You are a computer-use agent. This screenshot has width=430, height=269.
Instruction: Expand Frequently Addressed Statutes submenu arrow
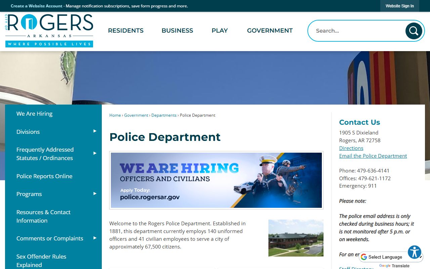point(95,153)
